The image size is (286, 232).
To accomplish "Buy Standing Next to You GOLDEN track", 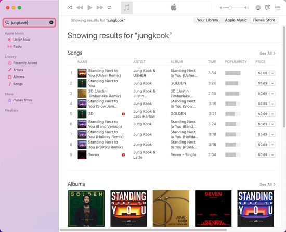I will [x=263, y=83].
